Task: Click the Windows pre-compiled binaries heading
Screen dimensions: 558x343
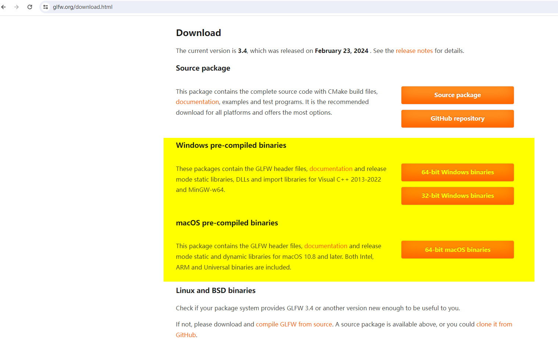Action: pos(231,146)
